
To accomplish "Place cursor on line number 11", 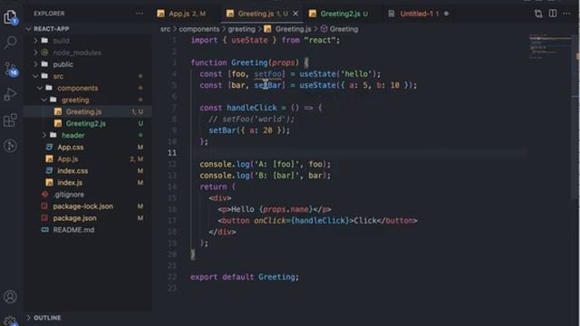I will click(172, 153).
